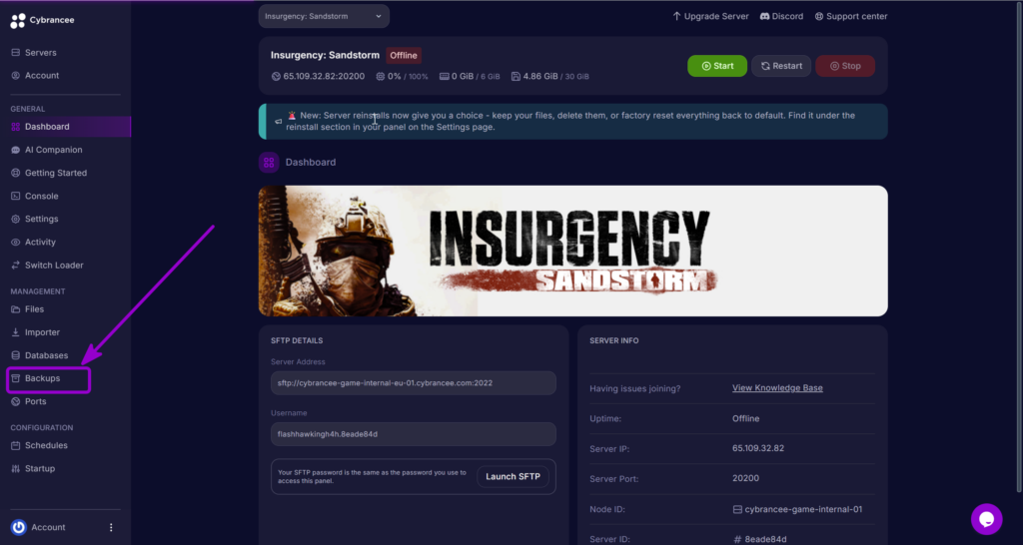This screenshot has width=1023, height=545.
Task: Open the Insurgency: Sandstorm server dropdown
Action: tap(324, 16)
